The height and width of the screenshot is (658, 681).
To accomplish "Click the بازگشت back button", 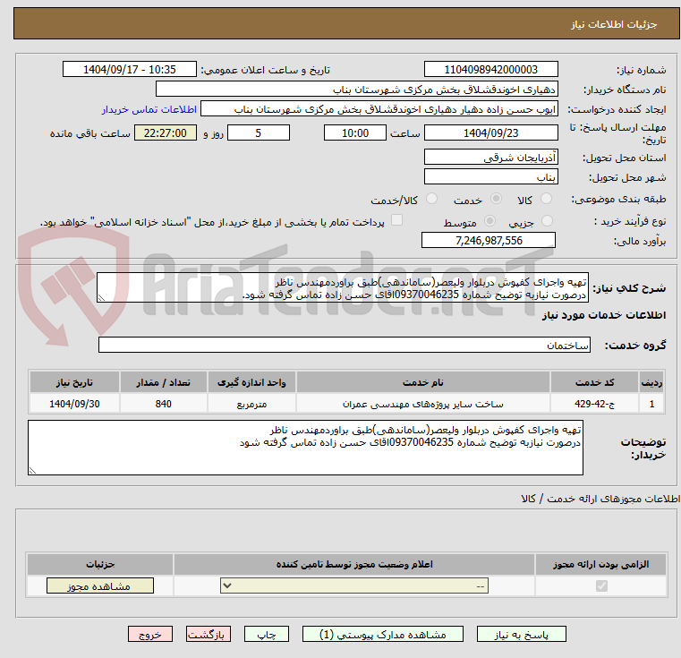I will (x=208, y=634).
